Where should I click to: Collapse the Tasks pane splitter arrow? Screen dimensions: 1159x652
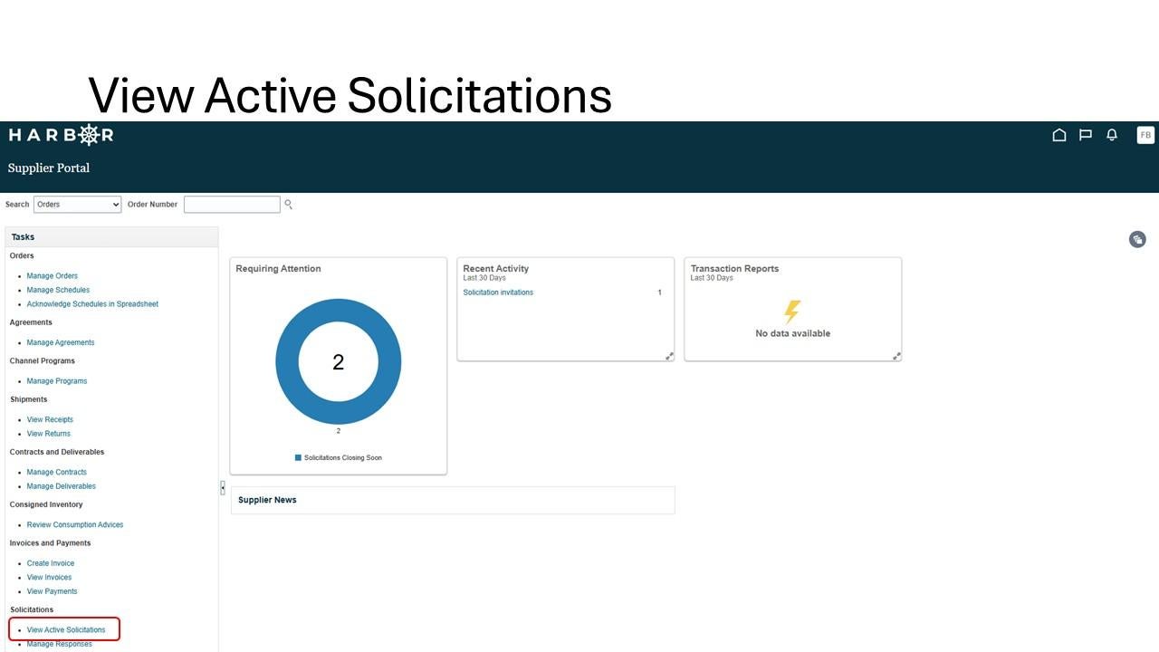(223, 487)
